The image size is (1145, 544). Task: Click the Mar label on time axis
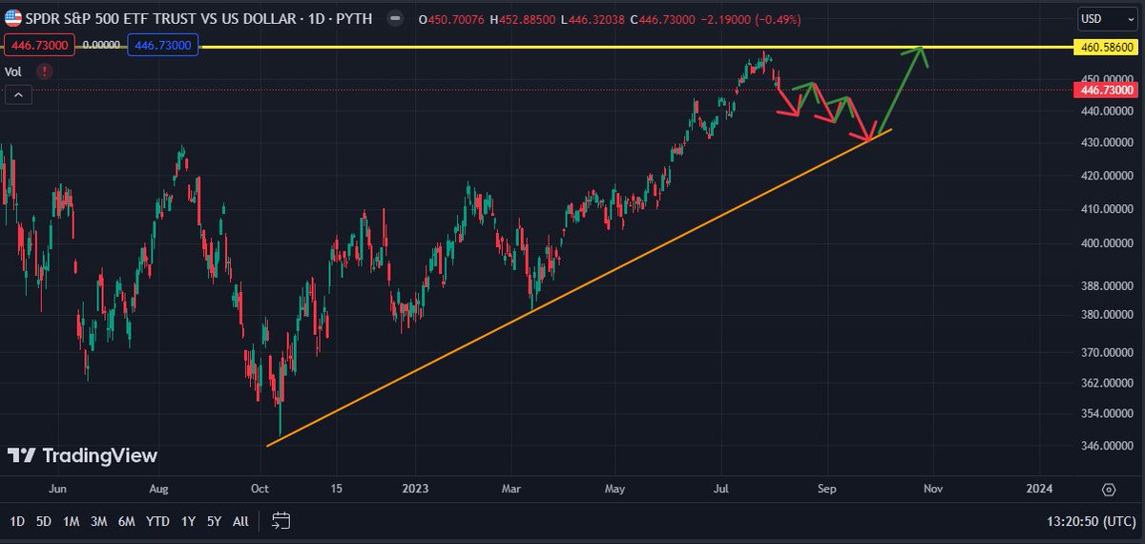[x=513, y=489]
